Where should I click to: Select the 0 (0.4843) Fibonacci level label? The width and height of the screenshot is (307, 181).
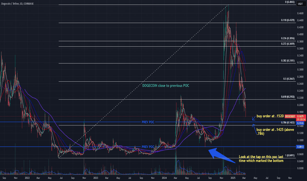pos(290,2)
